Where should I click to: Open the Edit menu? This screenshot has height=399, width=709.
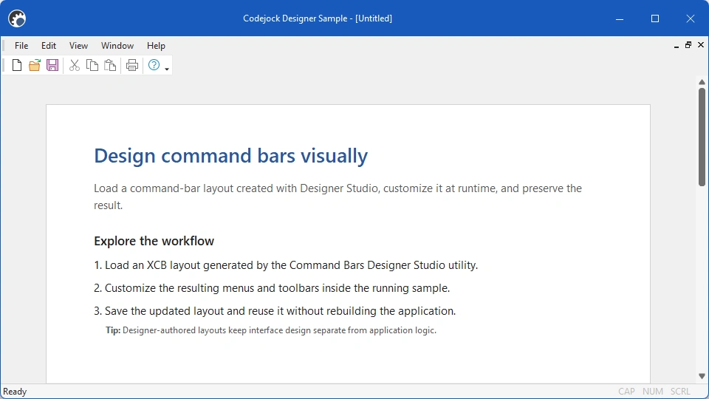[49, 46]
